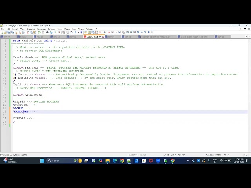Viewport: 251px width, 188px height.
Task: Cut selection using scissors icon
Action: coord(27,32)
